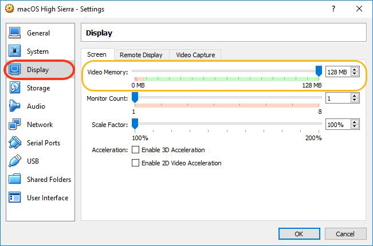Open the User Interface icon
This screenshot has width=373, height=246.
15,198
